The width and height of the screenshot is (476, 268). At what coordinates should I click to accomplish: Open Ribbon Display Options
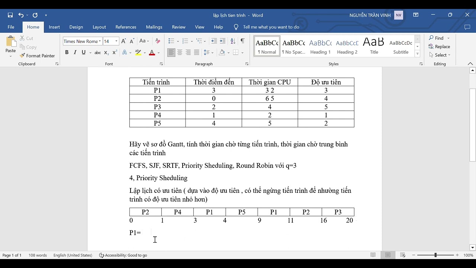416,15
